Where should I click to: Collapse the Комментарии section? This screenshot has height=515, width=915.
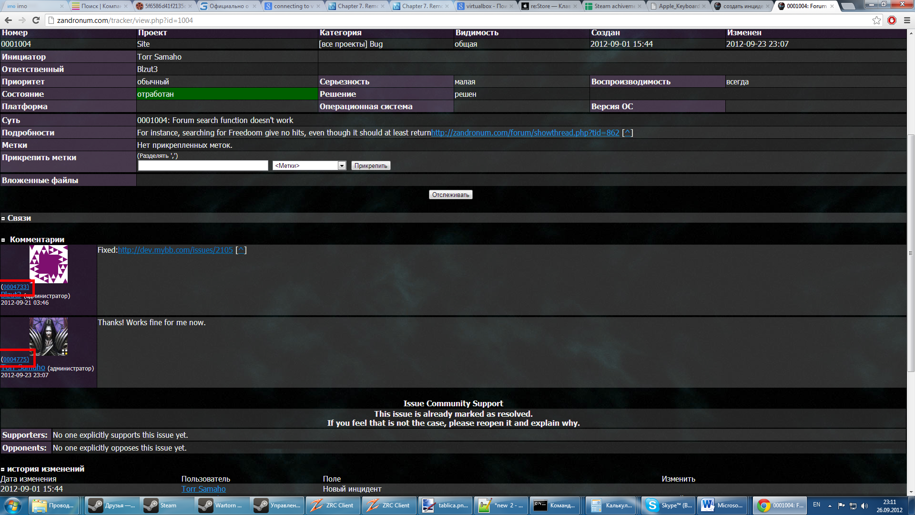[x=3, y=240]
